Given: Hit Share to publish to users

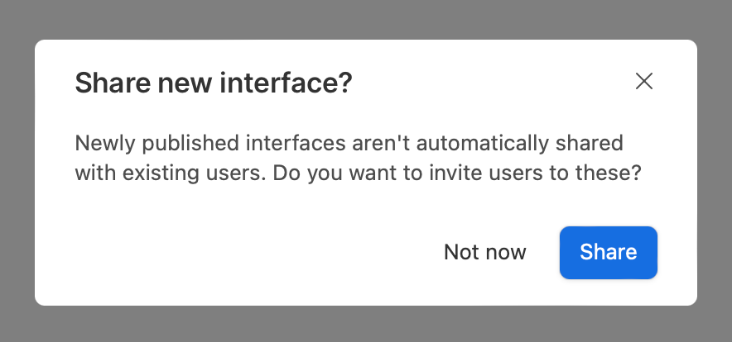Looking at the screenshot, I should [x=609, y=253].
